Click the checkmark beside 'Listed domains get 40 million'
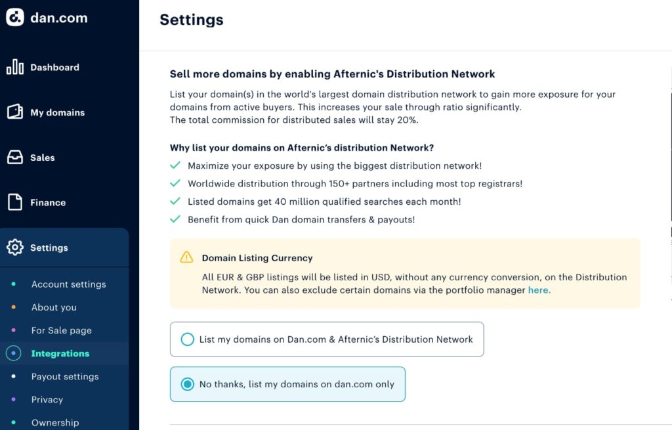This screenshot has height=430, width=672. click(x=175, y=201)
